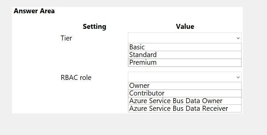
Task: Select Azure Service Bus Data Owner
Action: coord(185,101)
